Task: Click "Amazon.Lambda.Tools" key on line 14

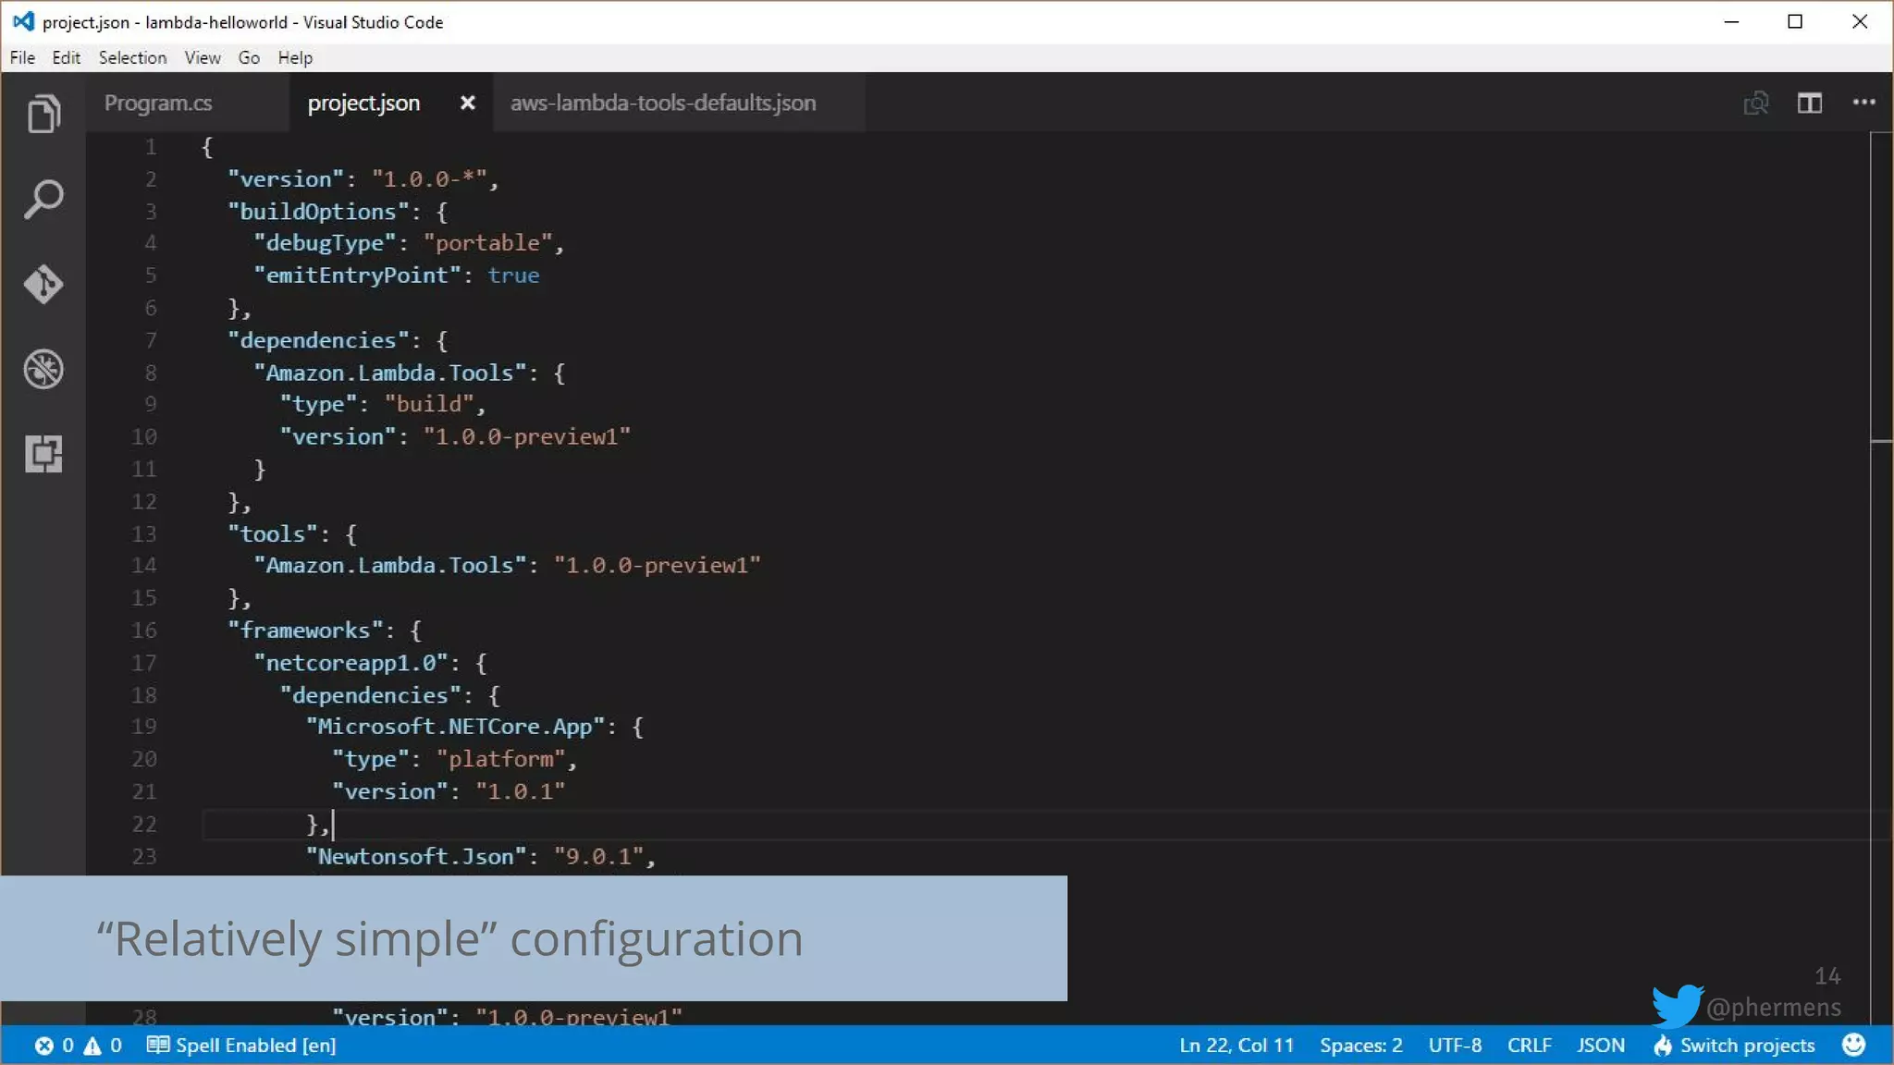Action: click(x=389, y=566)
